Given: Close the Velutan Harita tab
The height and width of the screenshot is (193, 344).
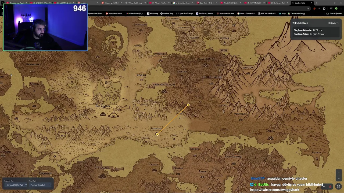Looking at the screenshot, I should point(311,3).
